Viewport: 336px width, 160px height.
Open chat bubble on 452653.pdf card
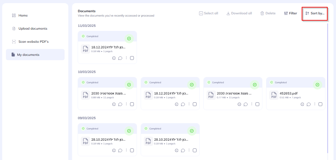pos(309,104)
